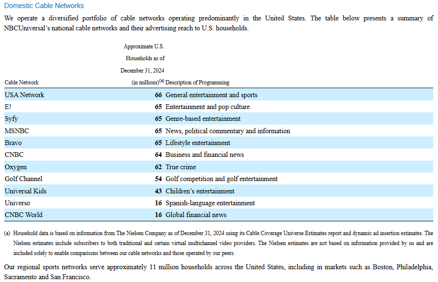This screenshot has width=438, height=282.
Task: Select 'Children's entertainment' description
Action: click(x=200, y=191)
